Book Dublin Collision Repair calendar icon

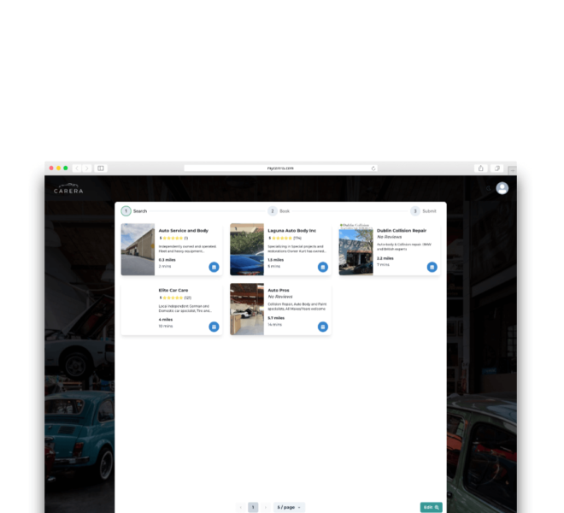coord(432,267)
